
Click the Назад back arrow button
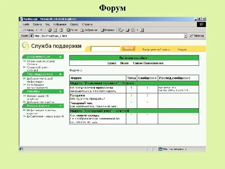coord(28,30)
